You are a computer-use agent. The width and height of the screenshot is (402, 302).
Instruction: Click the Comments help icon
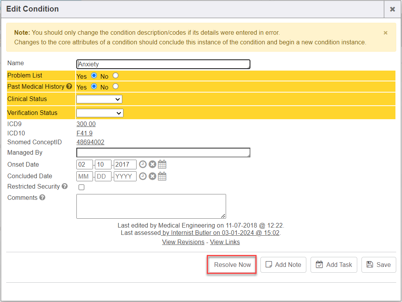click(42, 198)
